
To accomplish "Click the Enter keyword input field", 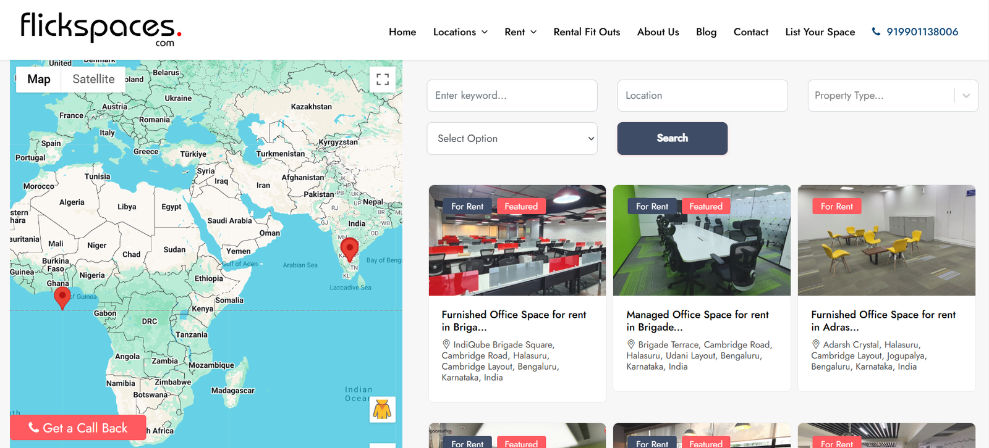I will [512, 96].
